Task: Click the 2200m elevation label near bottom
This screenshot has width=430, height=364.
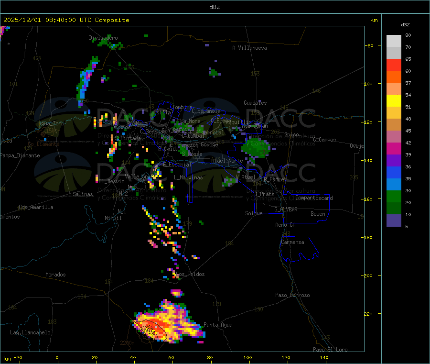Action: pyautogui.click(x=127, y=343)
